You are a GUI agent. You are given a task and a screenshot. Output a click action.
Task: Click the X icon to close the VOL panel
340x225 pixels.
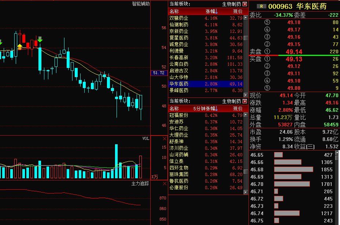[164, 139]
